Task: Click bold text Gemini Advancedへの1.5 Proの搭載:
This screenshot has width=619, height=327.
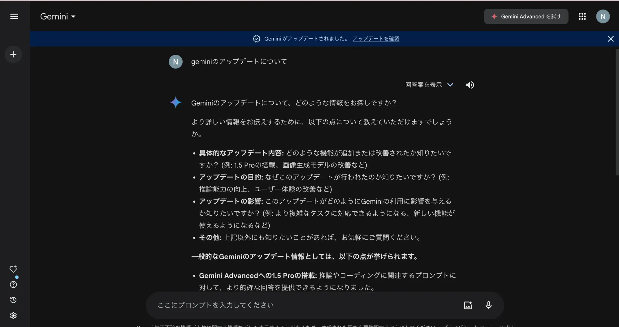Action: click(258, 275)
